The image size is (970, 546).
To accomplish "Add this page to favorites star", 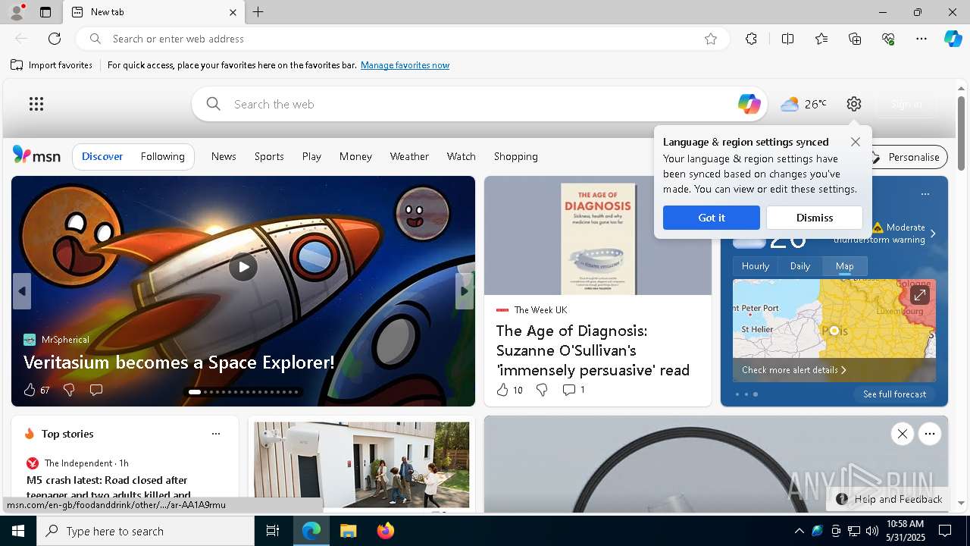I will point(711,39).
